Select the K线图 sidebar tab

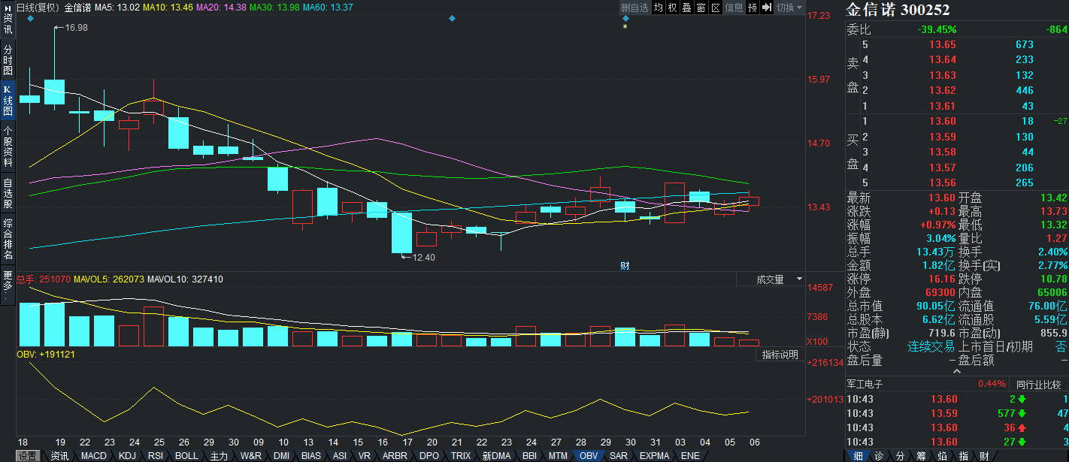8,100
